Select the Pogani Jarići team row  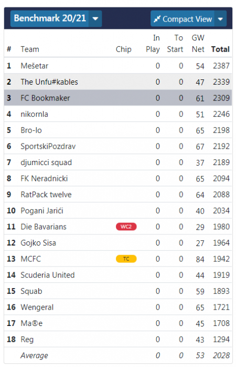[x=118, y=211]
